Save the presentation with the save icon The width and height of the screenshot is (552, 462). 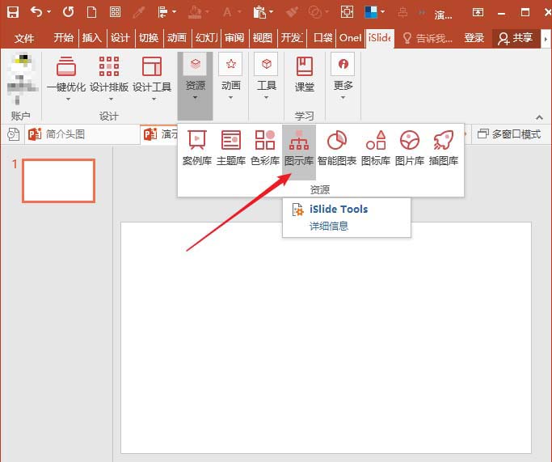(13, 12)
